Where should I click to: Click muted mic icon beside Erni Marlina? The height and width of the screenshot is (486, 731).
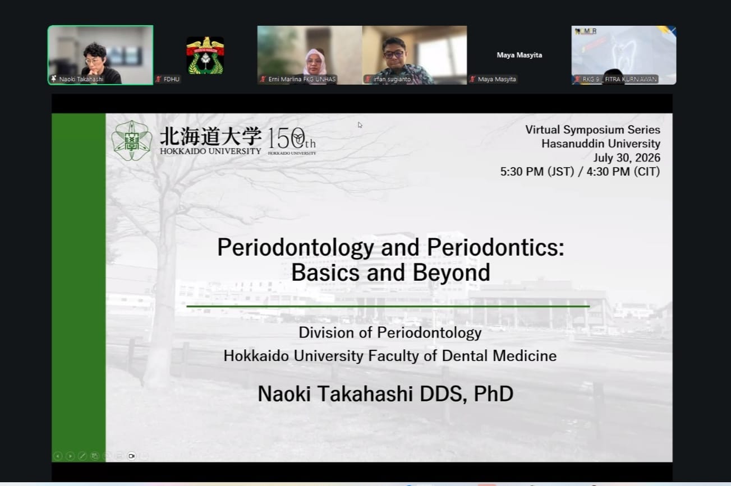pyautogui.click(x=263, y=80)
